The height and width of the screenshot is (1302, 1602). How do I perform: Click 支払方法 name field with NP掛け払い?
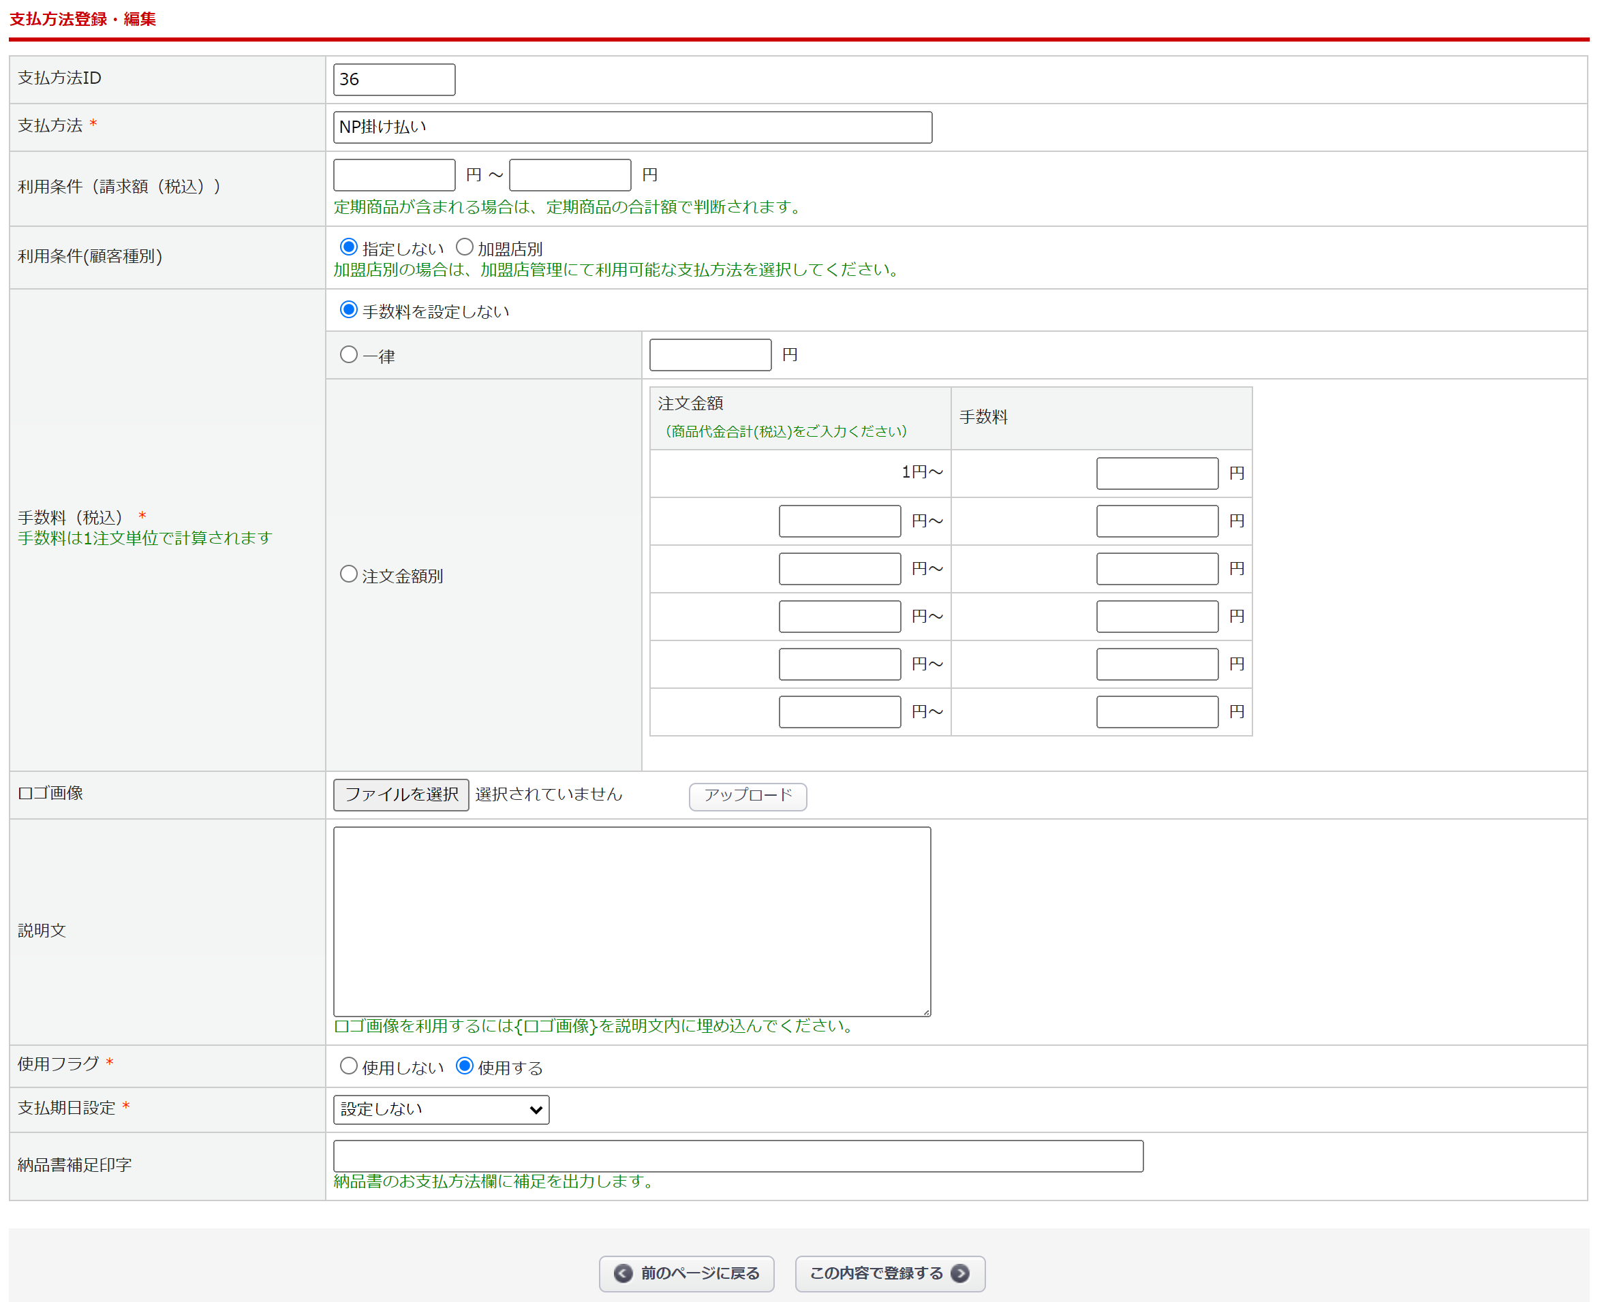pos(632,127)
